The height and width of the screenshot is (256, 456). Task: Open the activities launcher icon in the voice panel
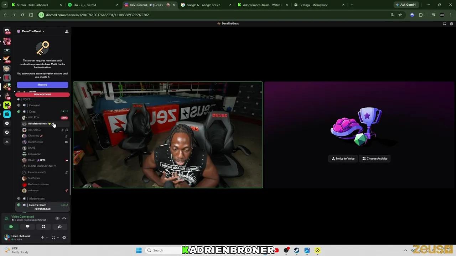43,226
